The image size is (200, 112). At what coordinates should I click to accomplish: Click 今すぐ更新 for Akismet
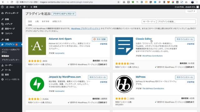99,39
